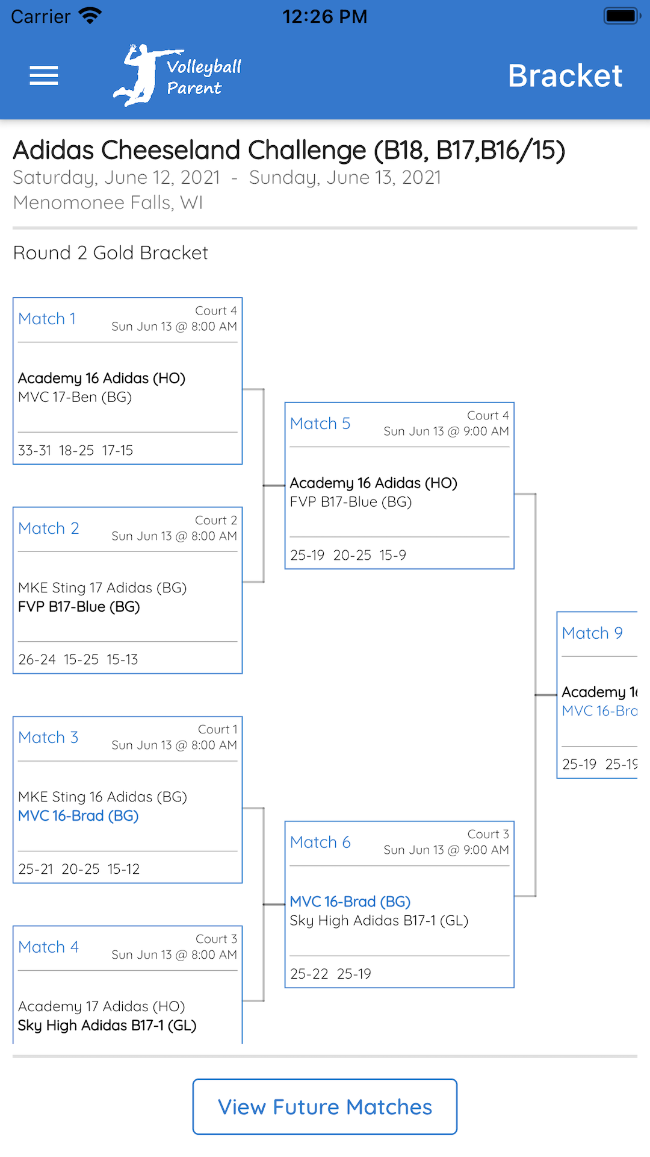Tap FVP B17-Blue (BG) in Match 2
The image size is (650, 1157).
79,607
